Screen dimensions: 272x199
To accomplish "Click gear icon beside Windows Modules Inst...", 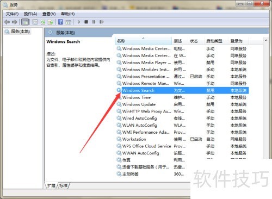I will point(119,70).
